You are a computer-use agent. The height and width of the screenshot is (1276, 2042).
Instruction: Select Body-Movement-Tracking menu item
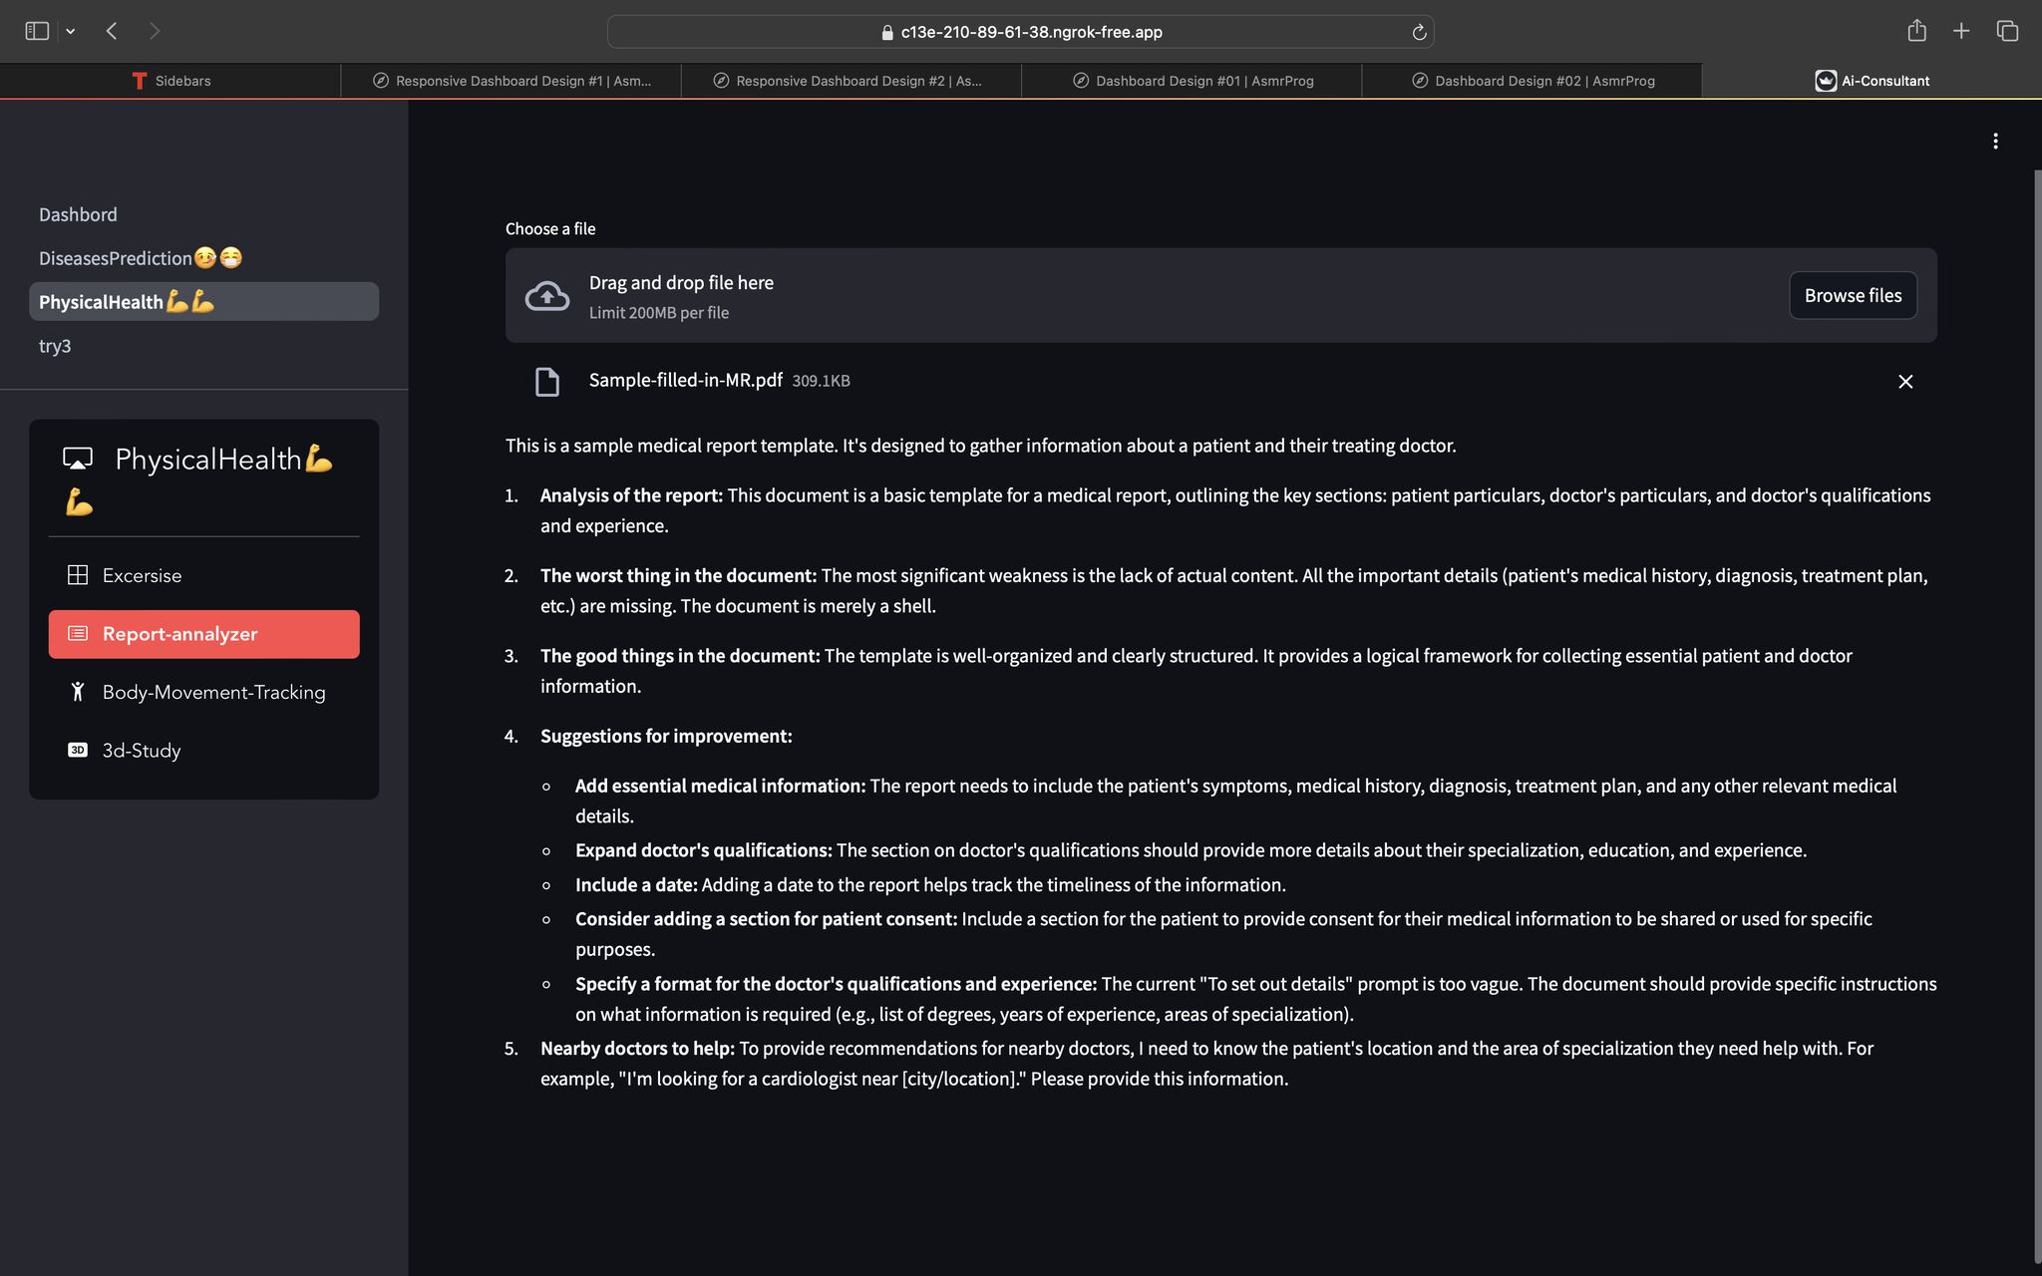(x=213, y=692)
